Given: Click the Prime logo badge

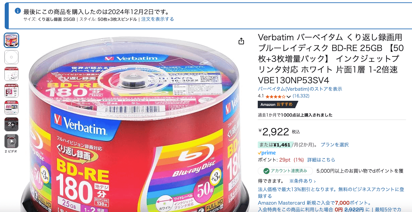Looking at the screenshot, I should tap(266, 153).
